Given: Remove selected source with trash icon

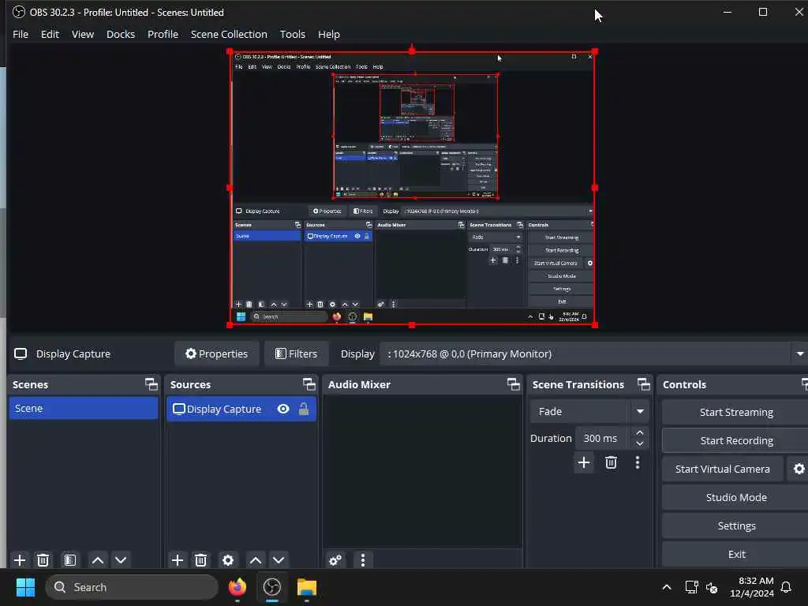Looking at the screenshot, I should pos(200,560).
